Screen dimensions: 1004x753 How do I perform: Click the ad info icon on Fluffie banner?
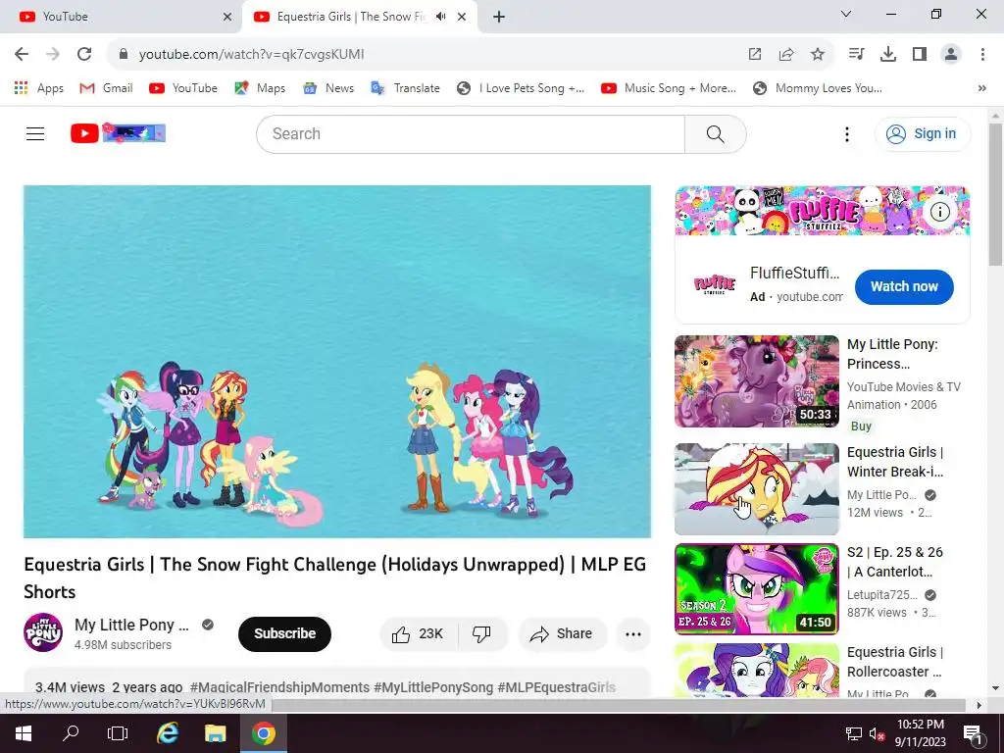tap(939, 212)
